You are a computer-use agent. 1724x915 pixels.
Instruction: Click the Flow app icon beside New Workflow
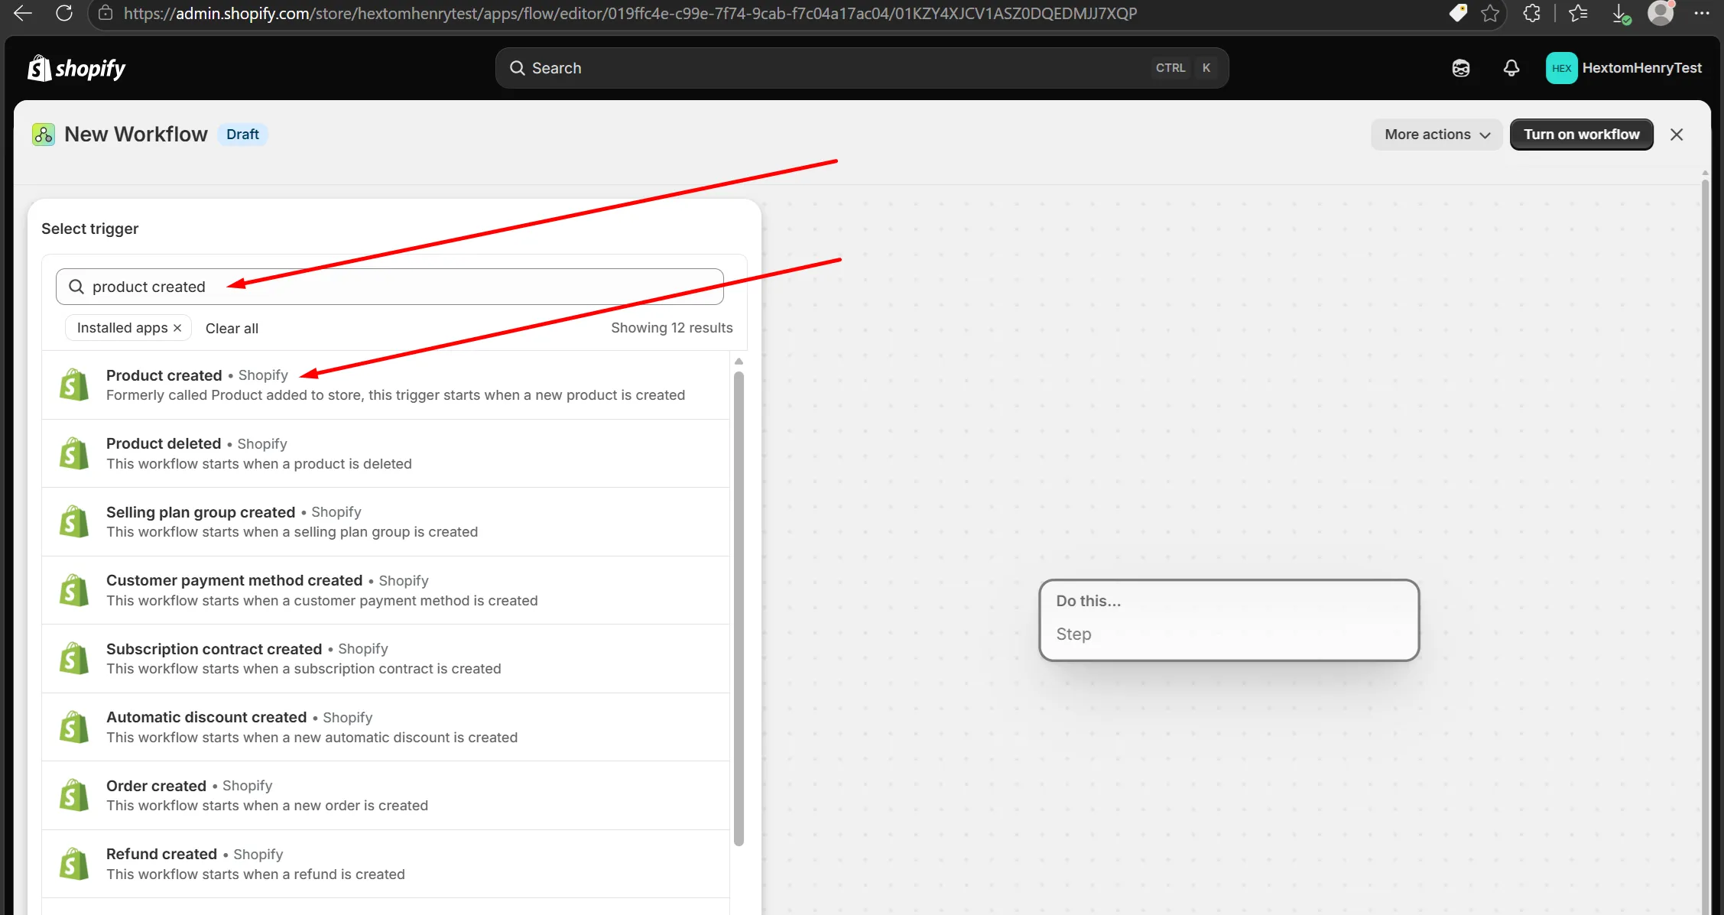[44, 135]
